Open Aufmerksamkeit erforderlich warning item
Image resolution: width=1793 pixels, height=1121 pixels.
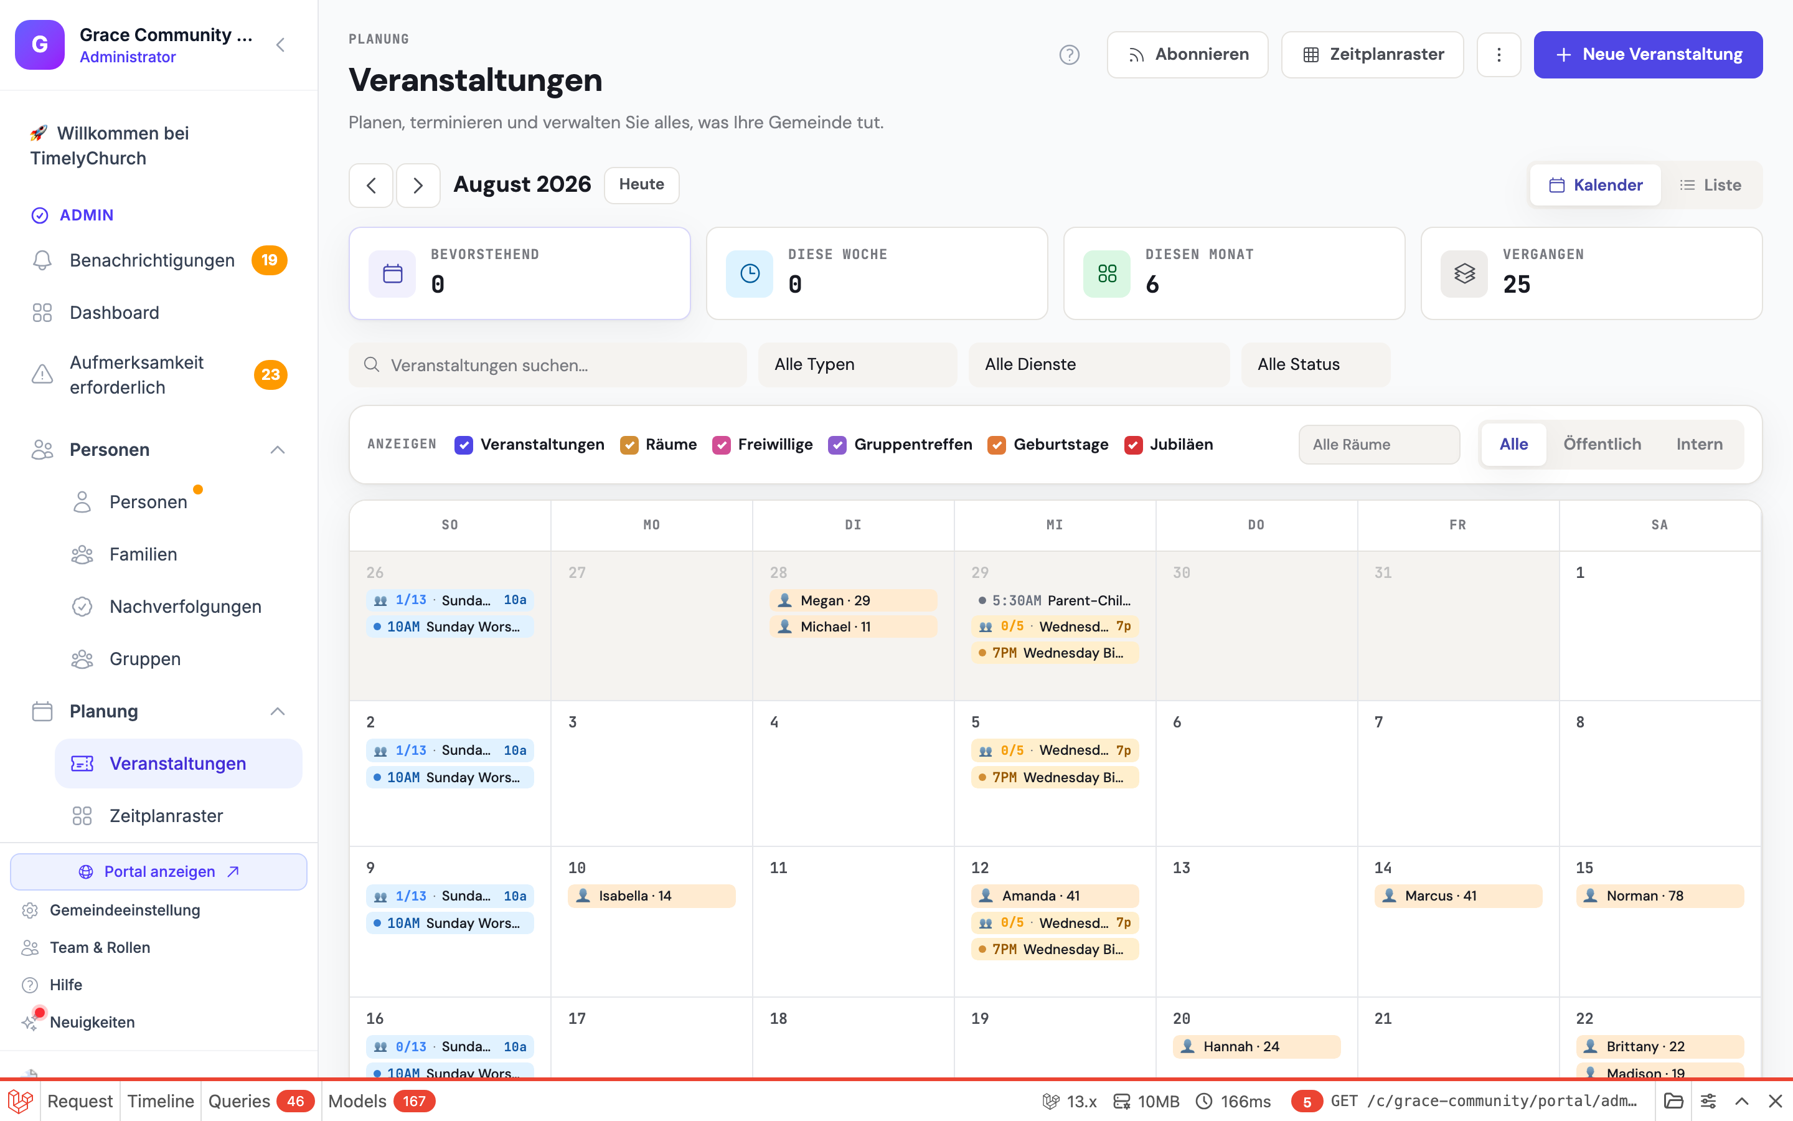[x=159, y=375]
